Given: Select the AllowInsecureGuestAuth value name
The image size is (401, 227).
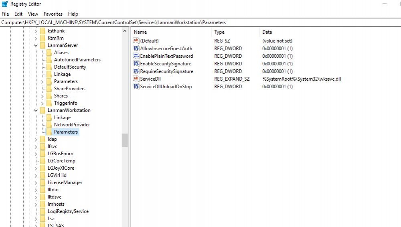Looking at the screenshot, I should [x=166, y=49].
